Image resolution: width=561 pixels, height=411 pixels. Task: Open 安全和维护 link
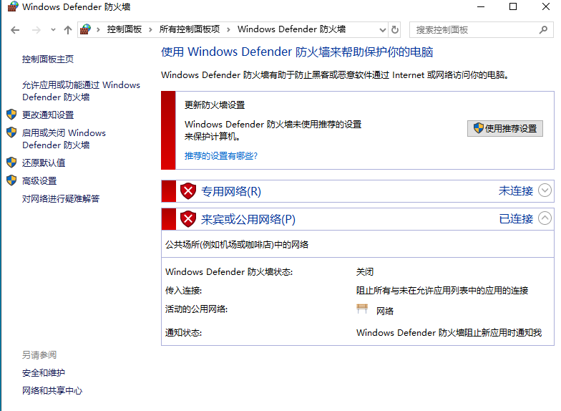tap(44, 372)
